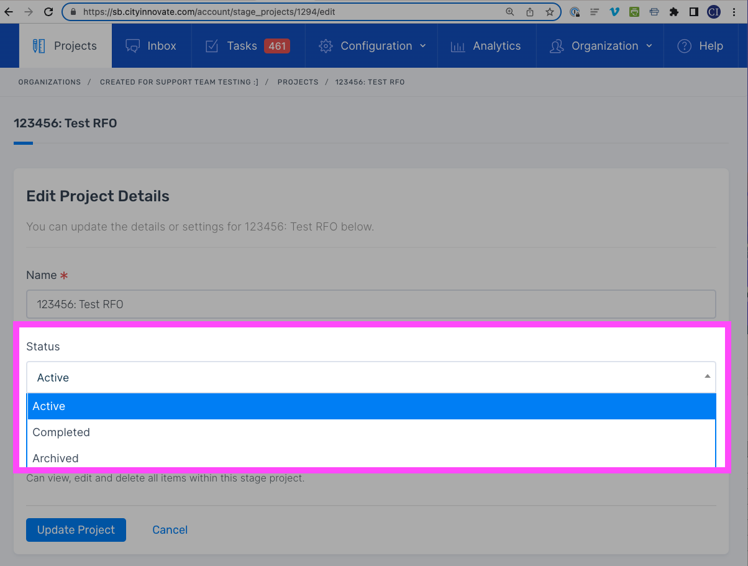The width and height of the screenshot is (748, 566).
Task: Open the Tasks tab
Action: [x=248, y=46]
